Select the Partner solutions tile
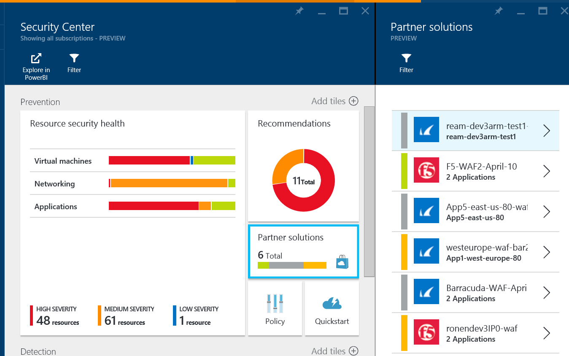Viewport: 569px width, 356px height. 303,252
